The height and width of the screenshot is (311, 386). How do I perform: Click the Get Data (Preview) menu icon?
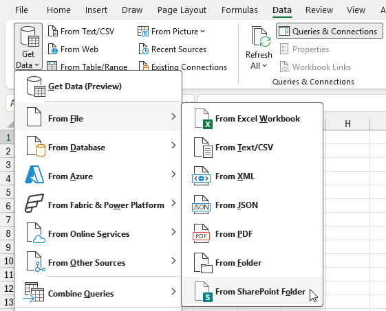coord(36,87)
